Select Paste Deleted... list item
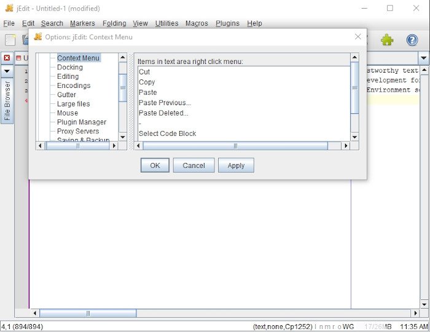 244,113
